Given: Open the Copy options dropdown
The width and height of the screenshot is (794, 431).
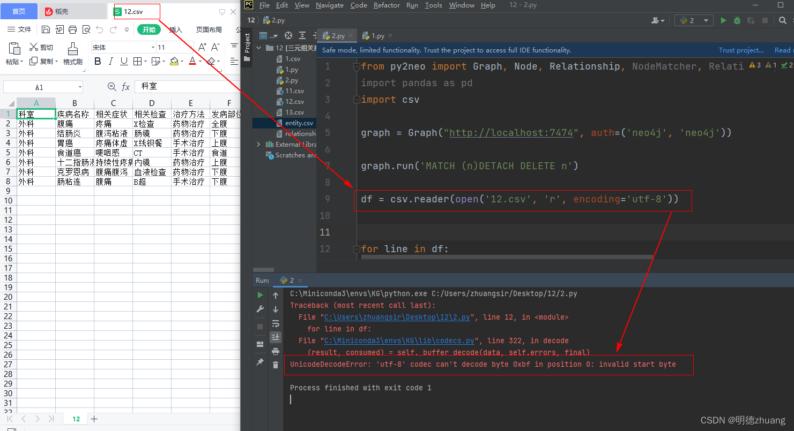Looking at the screenshot, I should [x=56, y=62].
